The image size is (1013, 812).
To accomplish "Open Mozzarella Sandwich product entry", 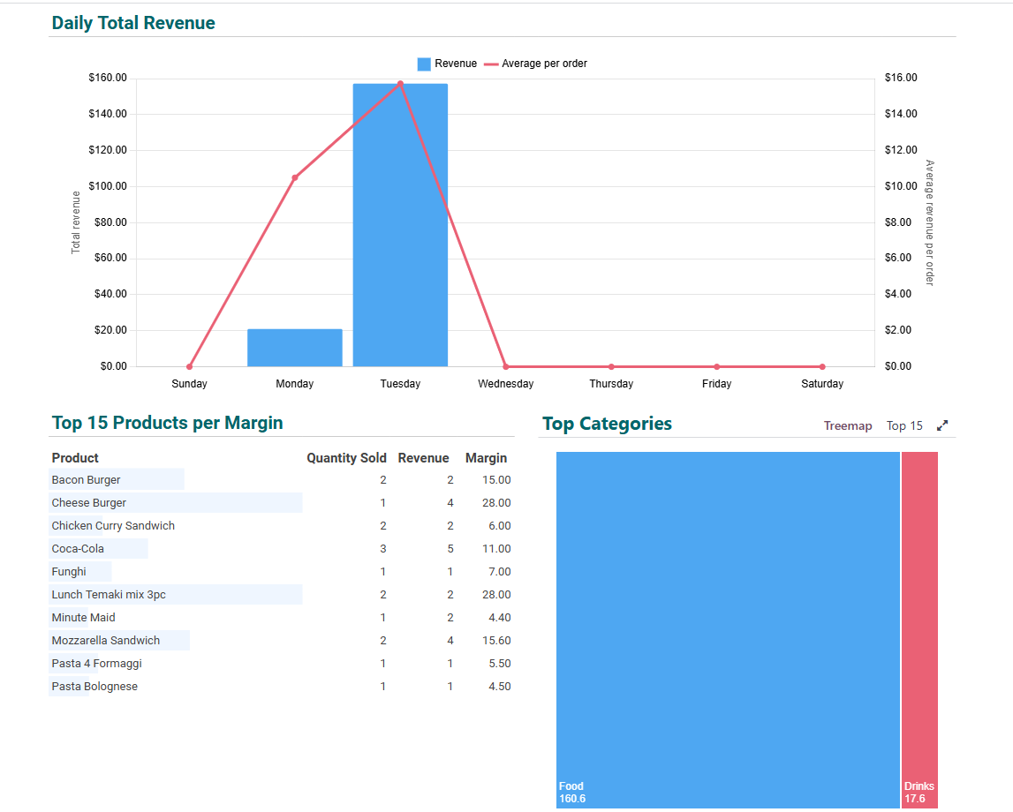I will coord(106,641).
